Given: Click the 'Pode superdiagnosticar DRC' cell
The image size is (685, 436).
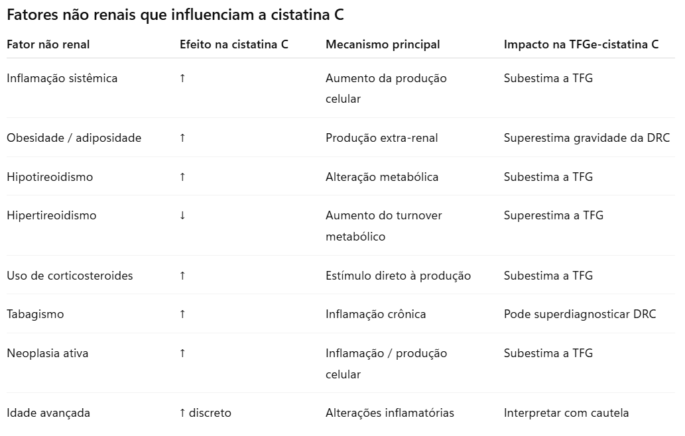Looking at the screenshot, I should [580, 314].
